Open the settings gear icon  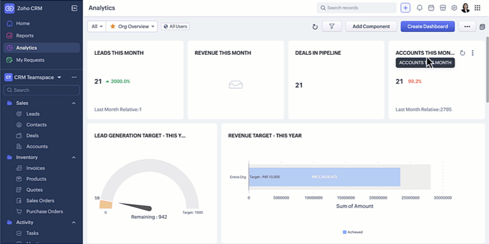tap(454, 8)
